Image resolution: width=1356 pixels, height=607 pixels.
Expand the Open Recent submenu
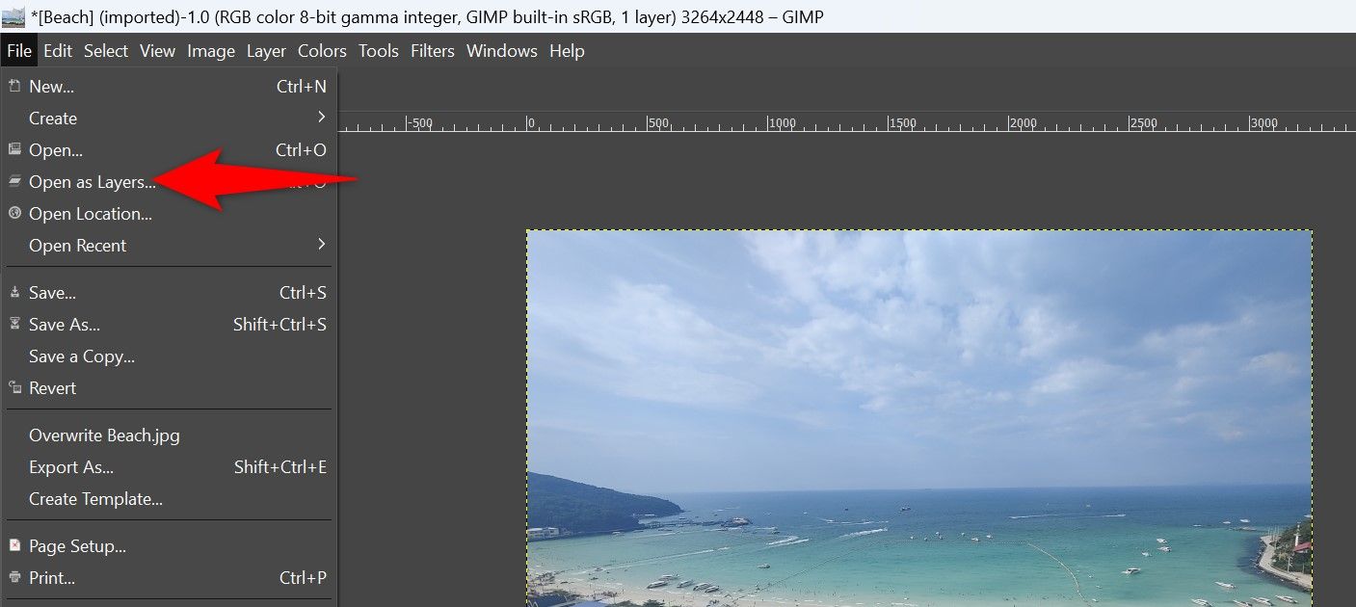coord(77,245)
